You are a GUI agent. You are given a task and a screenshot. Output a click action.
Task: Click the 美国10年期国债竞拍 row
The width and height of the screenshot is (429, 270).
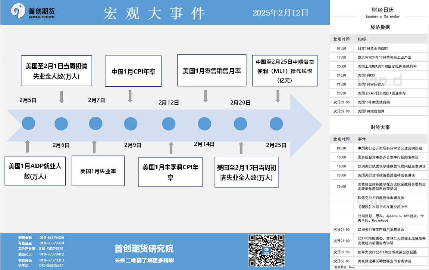[379, 102]
